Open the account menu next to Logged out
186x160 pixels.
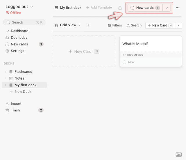click(x=32, y=7)
